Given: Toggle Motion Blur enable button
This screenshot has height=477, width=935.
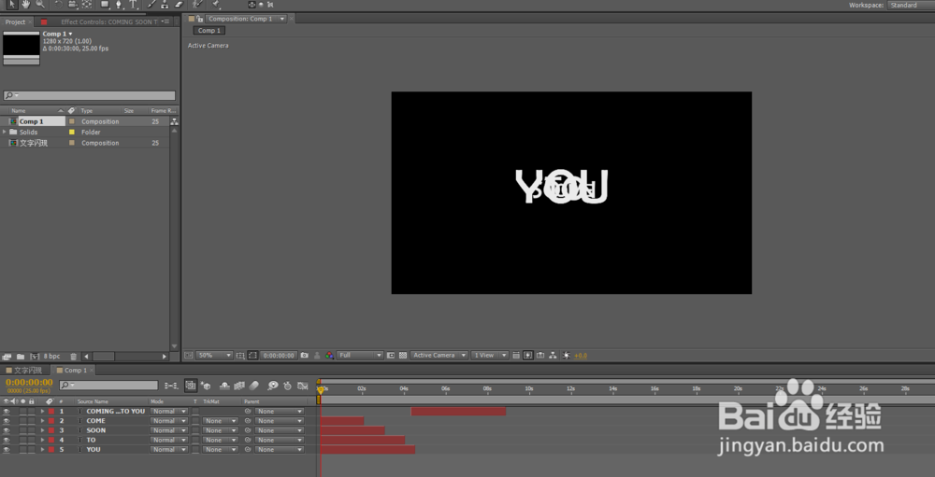Looking at the screenshot, I should 253,386.
